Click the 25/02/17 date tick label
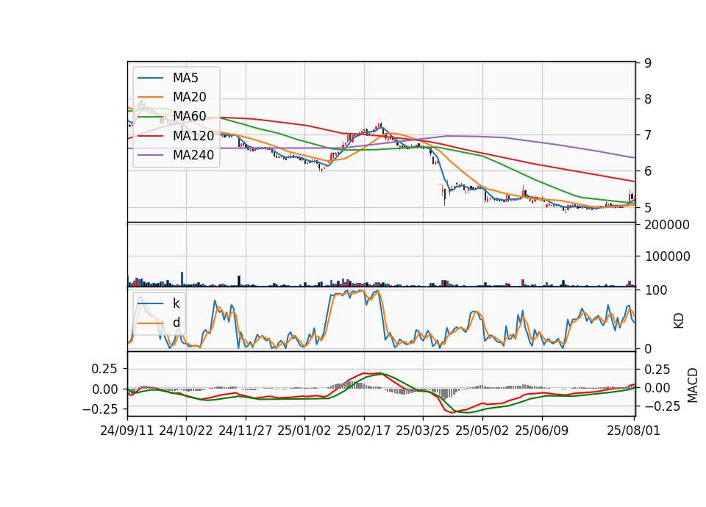 pos(364,431)
